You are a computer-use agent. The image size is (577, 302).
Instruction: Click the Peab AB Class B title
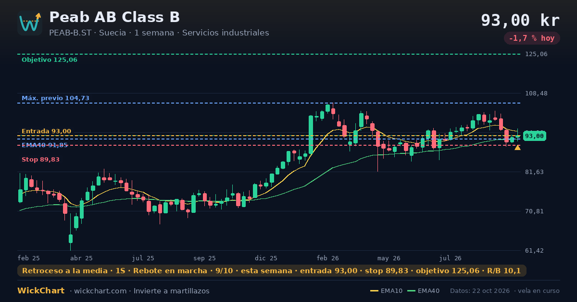[x=114, y=17]
